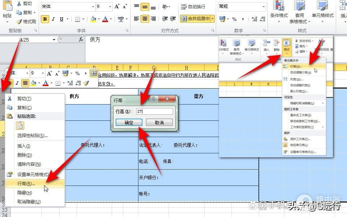Click the Cut (剪切) scissors in the ribbon

[x=24, y=4]
